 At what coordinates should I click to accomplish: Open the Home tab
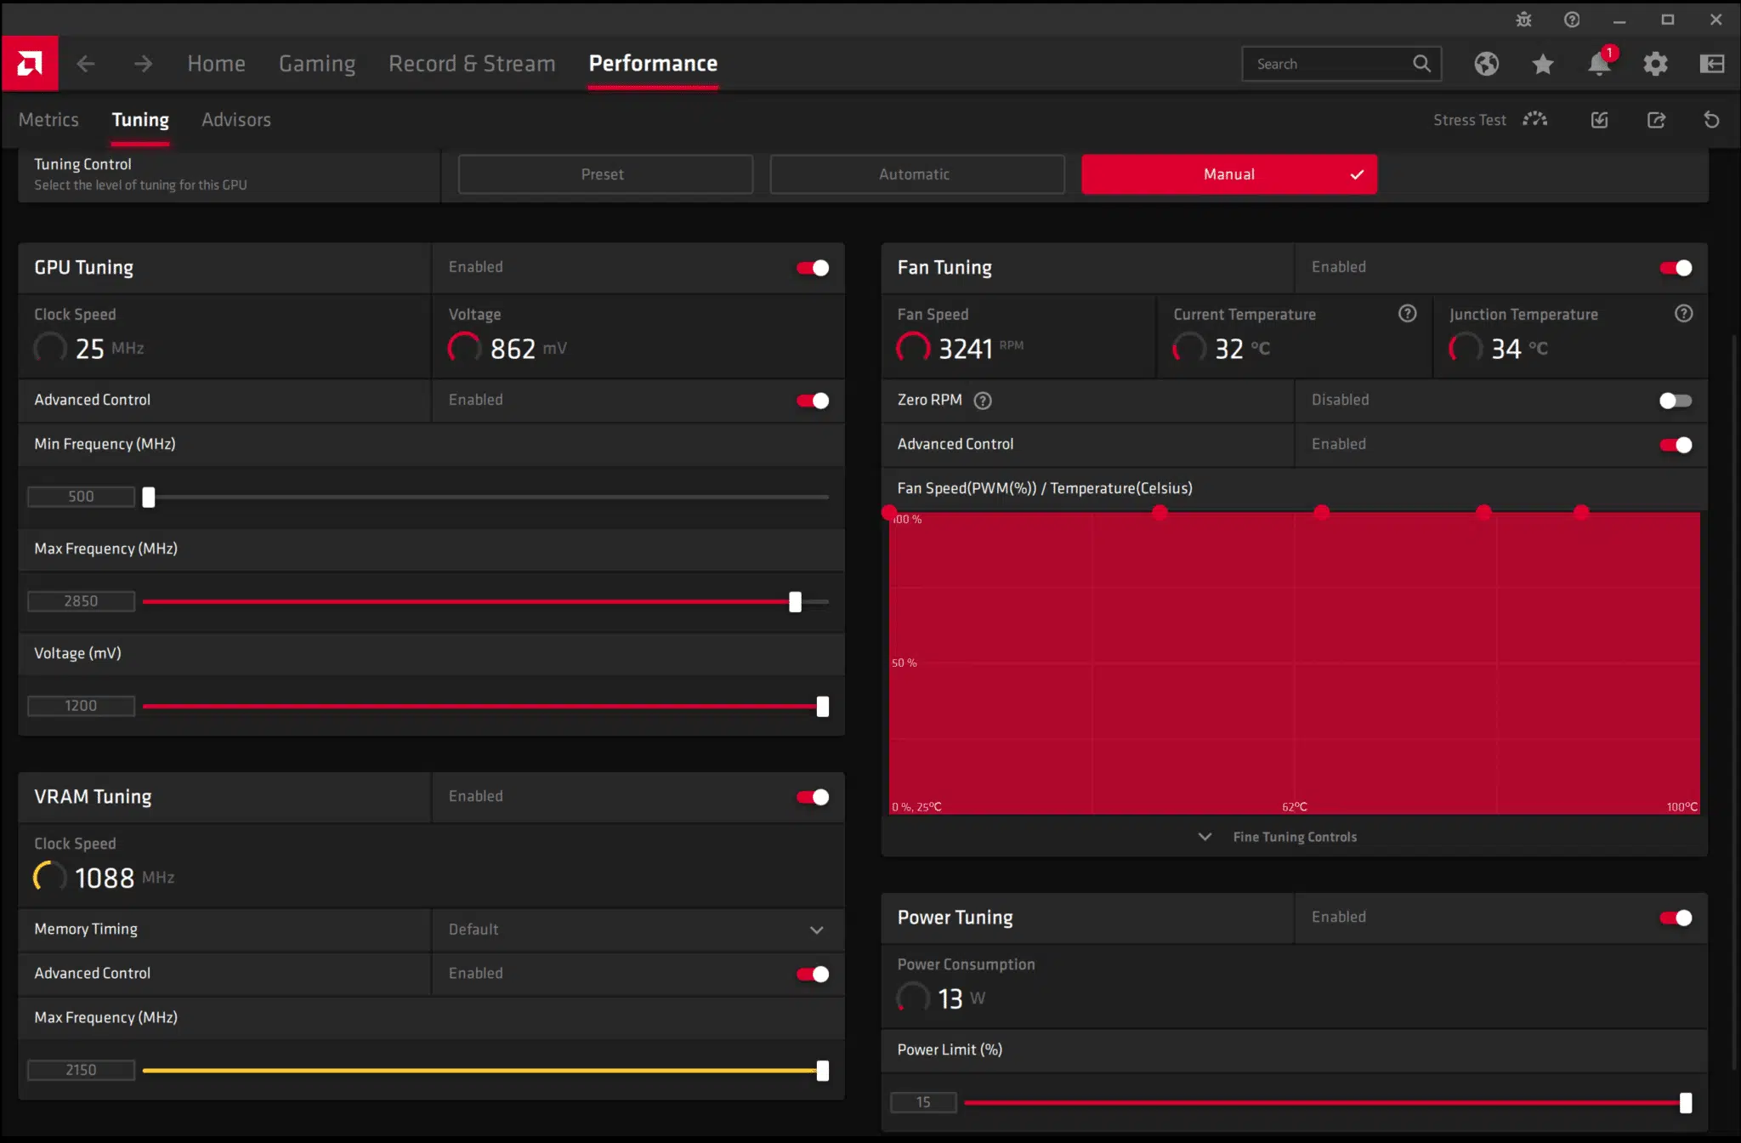[216, 64]
